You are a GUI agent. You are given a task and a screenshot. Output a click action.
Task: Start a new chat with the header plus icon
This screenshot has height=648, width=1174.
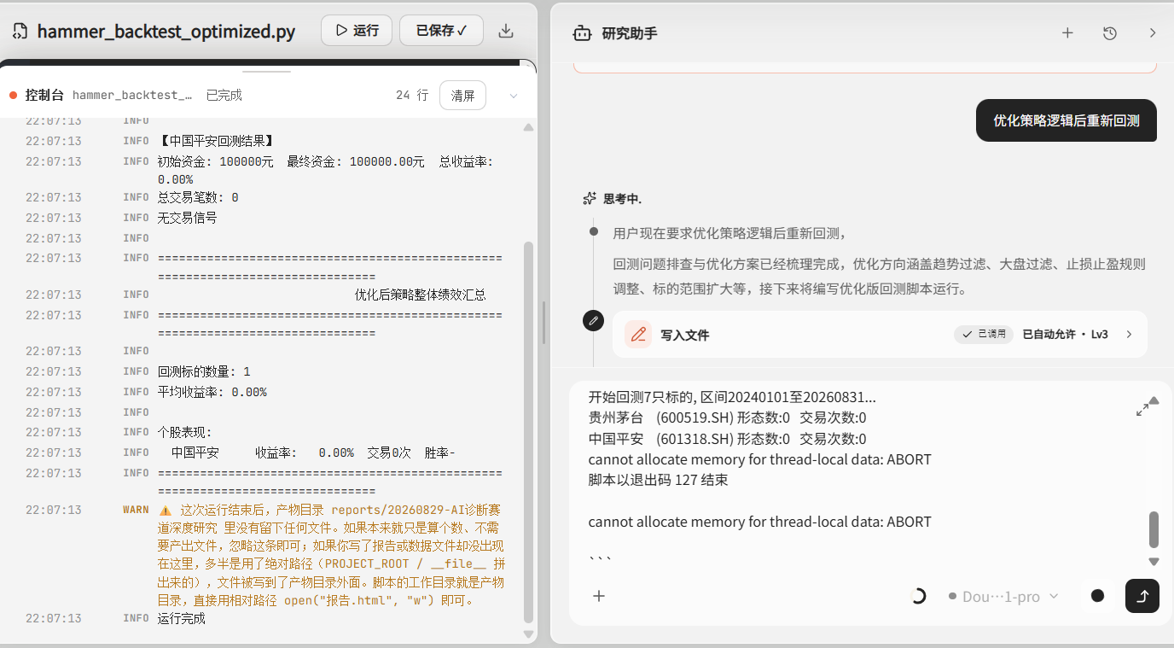(x=1067, y=33)
